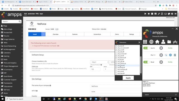Click the Support link in AMPPS panel
The image size is (179, 101).
tap(147, 95)
